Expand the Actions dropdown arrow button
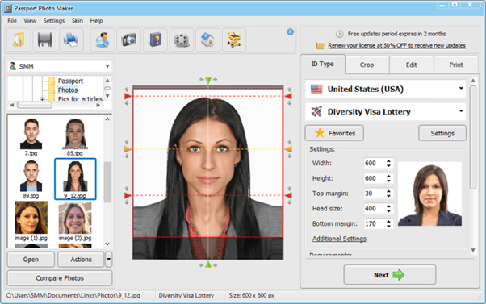The width and height of the screenshot is (486, 304). [x=108, y=259]
